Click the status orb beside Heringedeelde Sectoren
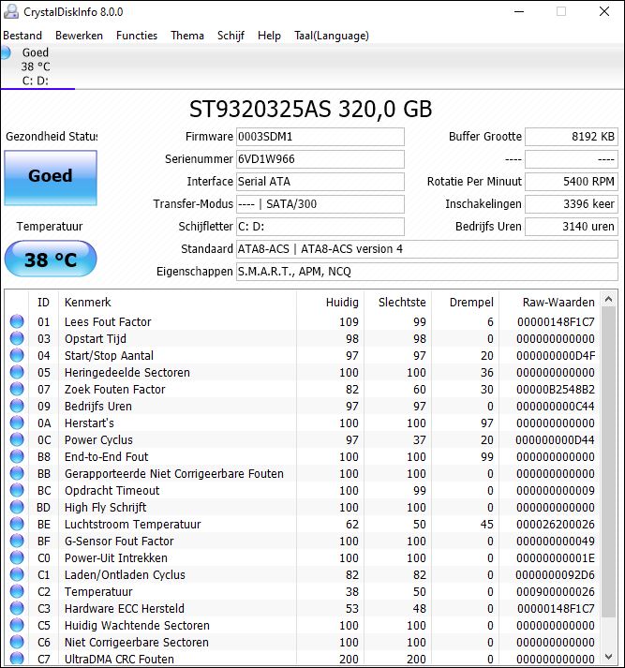625x668 pixels. click(17, 372)
